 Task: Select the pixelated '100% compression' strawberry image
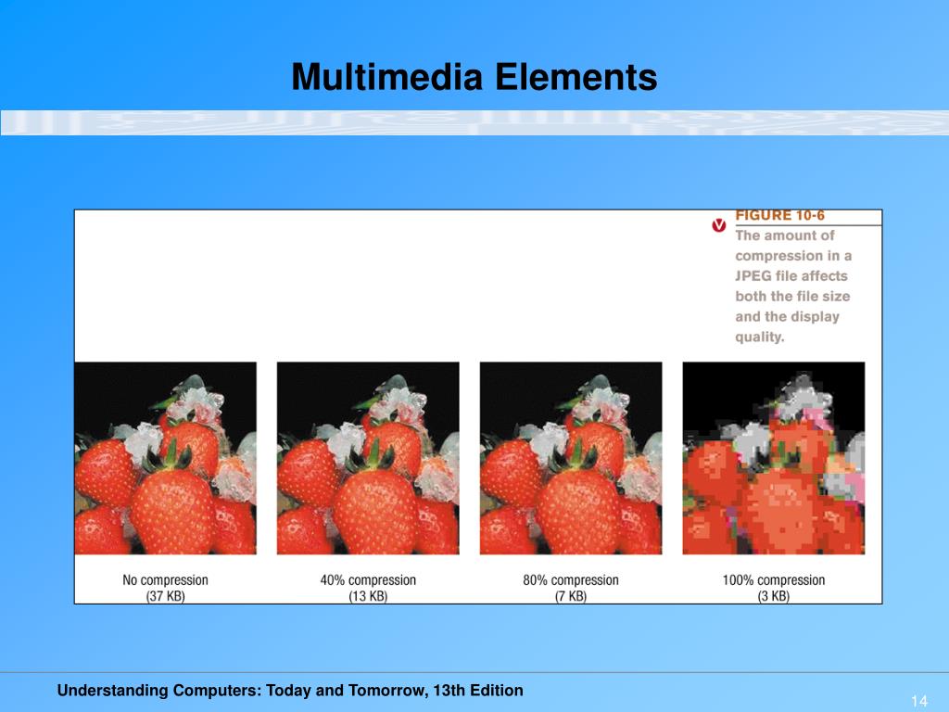tap(774, 458)
